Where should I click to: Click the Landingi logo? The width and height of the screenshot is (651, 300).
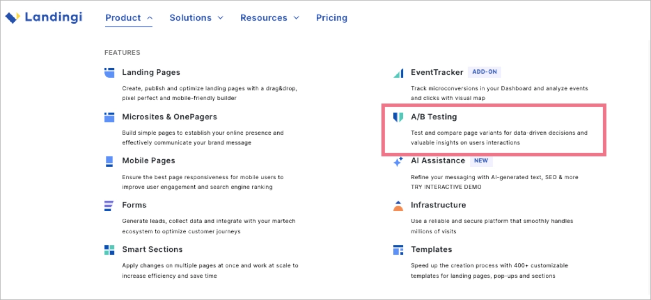click(x=43, y=18)
